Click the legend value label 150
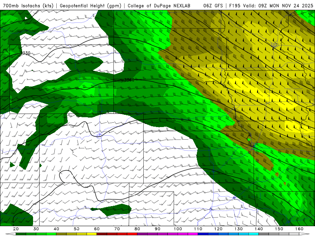The height and width of the screenshot is (236, 315). [x=279, y=229]
